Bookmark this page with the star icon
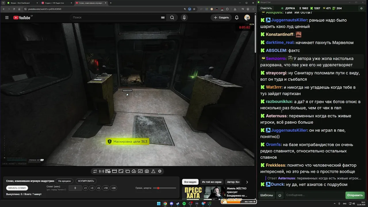 coord(194,9)
